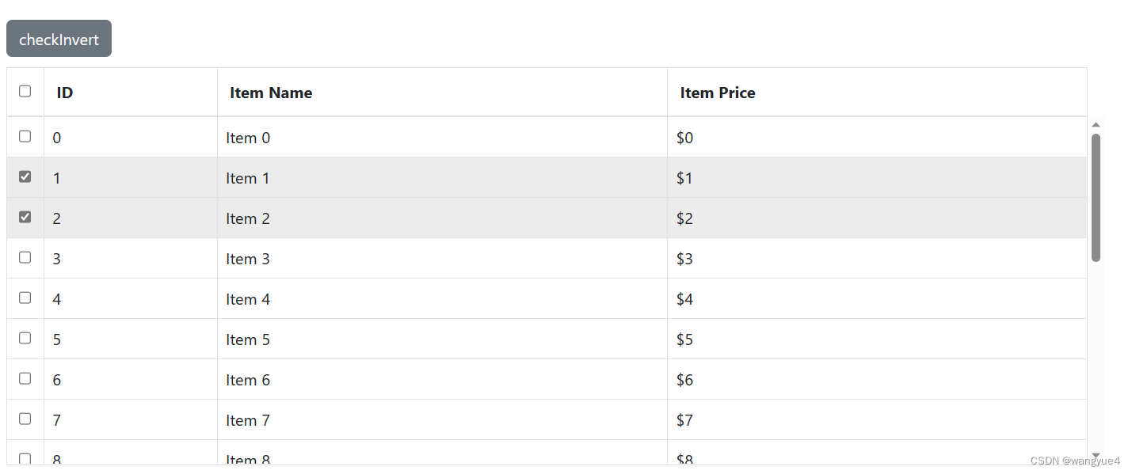Screen dimensions: 1132x474
Task: Uncheck the checkbox for Item 1
Action: (25, 176)
